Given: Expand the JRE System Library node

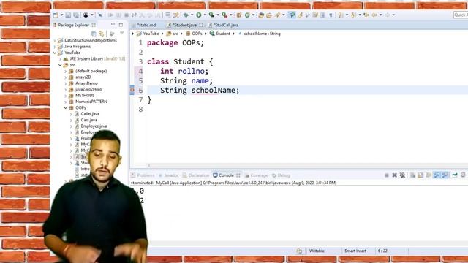Looking at the screenshot, I should click(60, 59).
